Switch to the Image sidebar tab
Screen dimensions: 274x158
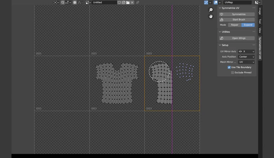click(260, 11)
